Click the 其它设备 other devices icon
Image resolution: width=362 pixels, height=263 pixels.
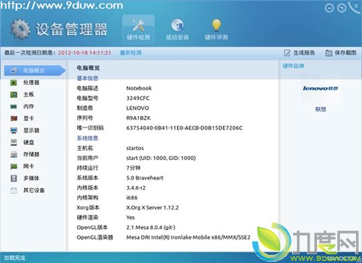tap(14, 191)
